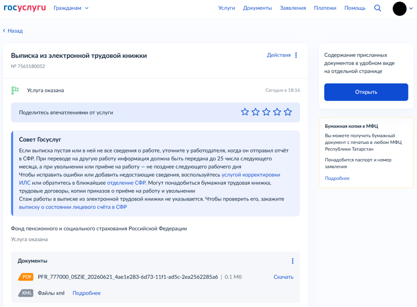Click the grey XML file icon
The width and height of the screenshot is (417, 307).
(26, 293)
